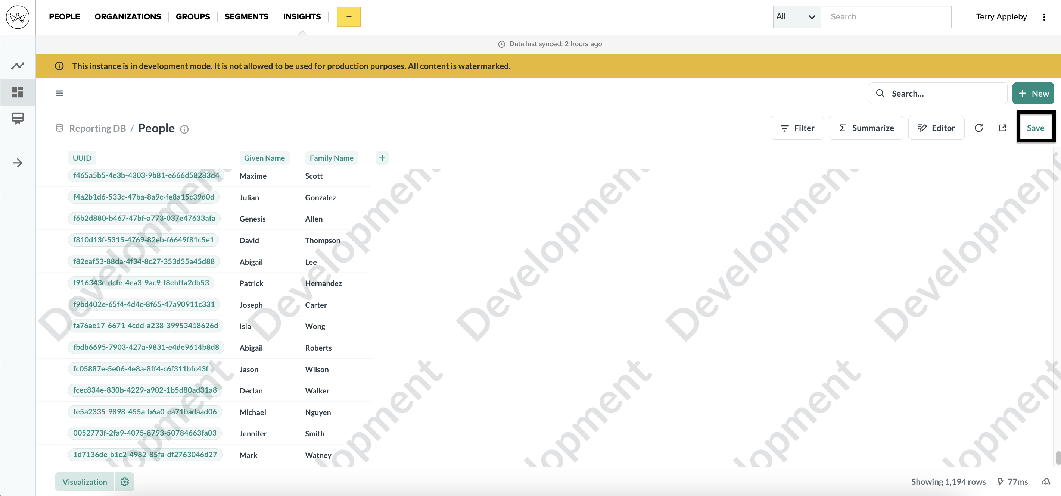This screenshot has height=496, width=1061.
Task: Click the 77ms lightning bolt icon
Action: [1000, 481]
